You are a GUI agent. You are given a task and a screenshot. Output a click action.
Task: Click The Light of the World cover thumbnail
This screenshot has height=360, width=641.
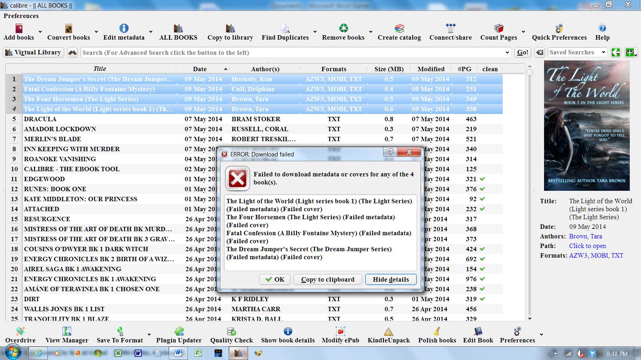pos(587,126)
